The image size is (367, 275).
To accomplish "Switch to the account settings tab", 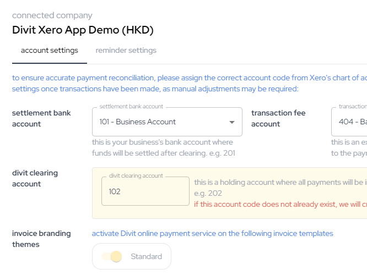I will tap(50, 51).
